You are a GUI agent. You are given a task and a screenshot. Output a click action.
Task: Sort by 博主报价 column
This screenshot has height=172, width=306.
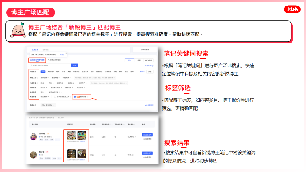tap(131, 124)
